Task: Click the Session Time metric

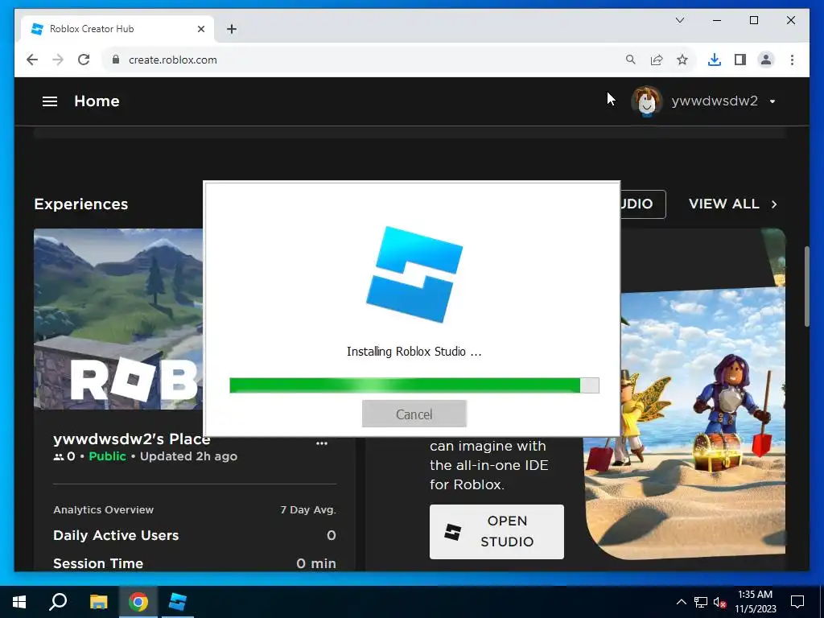Action: pyautogui.click(x=195, y=563)
